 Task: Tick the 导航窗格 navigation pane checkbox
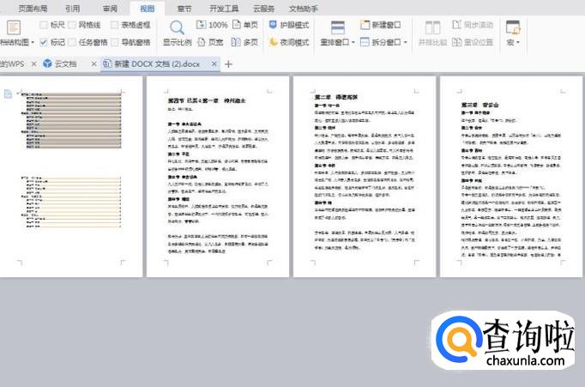pos(112,41)
